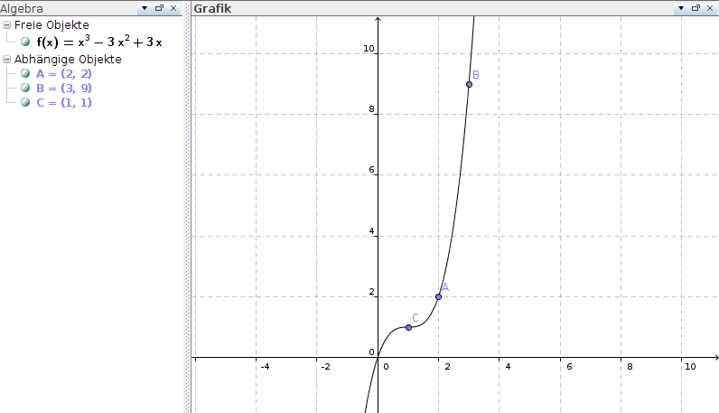Viewport: 719px width, 413px height.
Task: Close the Algebra panel
Action: coord(173,8)
